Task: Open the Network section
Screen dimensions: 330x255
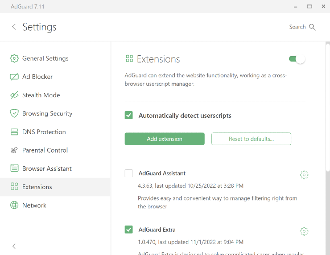Action: pos(55,205)
